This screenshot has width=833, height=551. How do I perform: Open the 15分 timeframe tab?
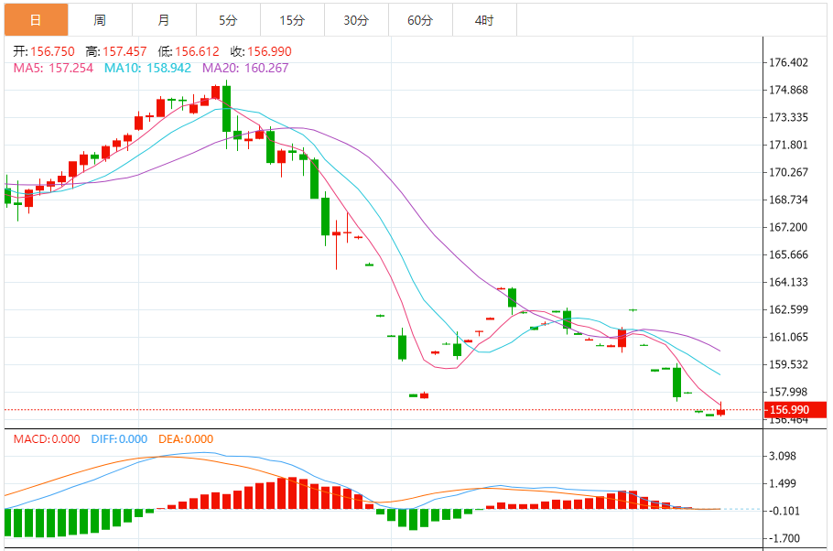pyautogui.click(x=293, y=20)
